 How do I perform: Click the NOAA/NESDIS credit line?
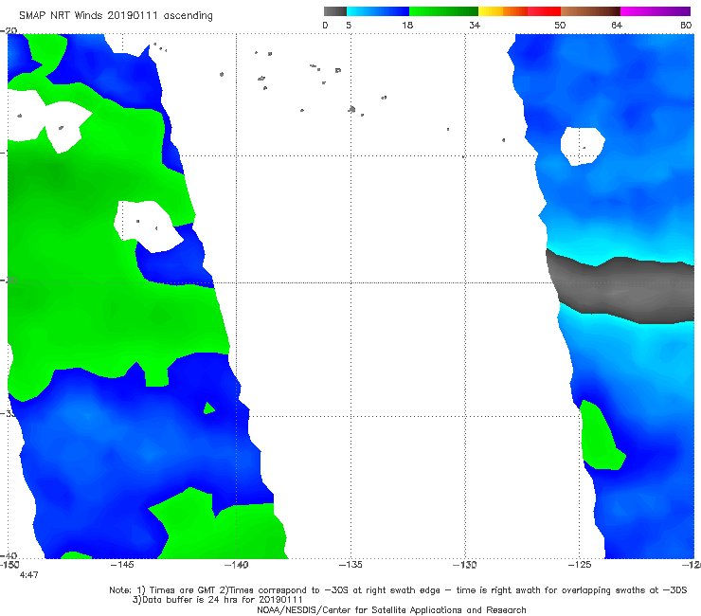pyautogui.click(x=391, y=609)
